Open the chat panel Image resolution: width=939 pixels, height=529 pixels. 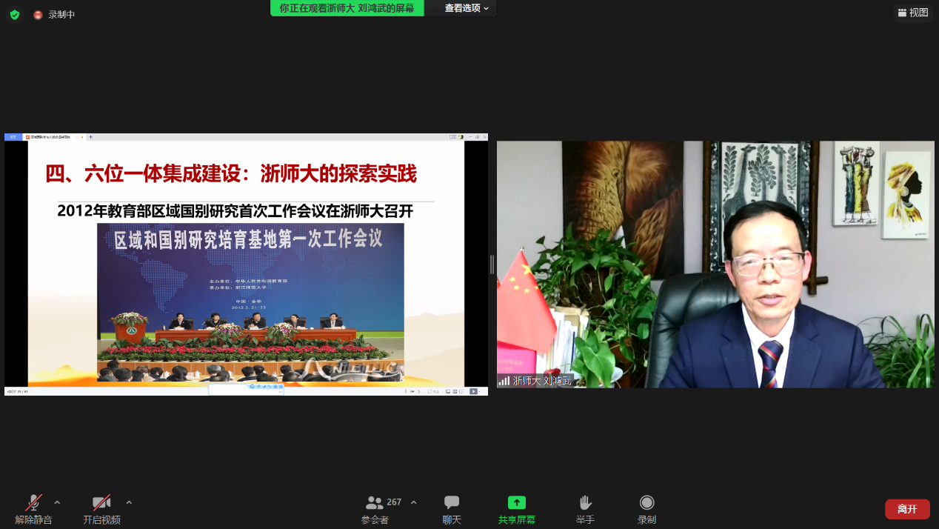coord(452,510)
